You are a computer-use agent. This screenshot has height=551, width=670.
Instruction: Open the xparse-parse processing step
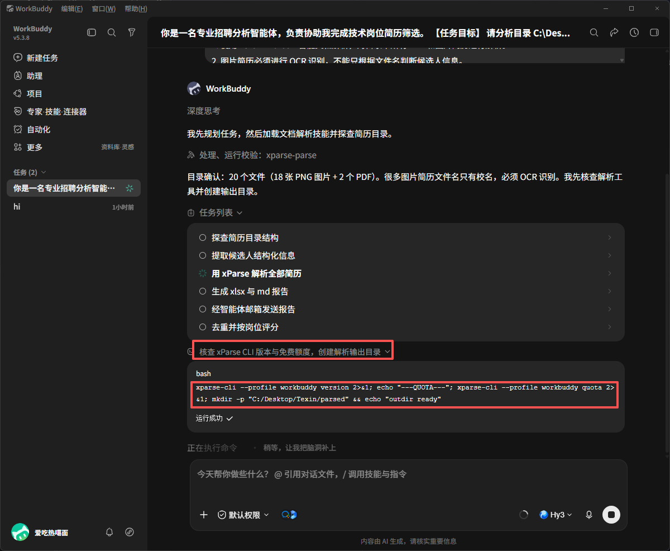252,155
